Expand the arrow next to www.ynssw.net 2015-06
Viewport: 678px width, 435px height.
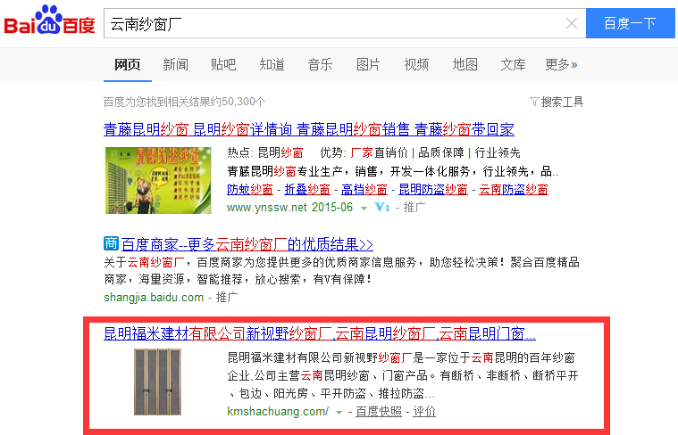364,208
